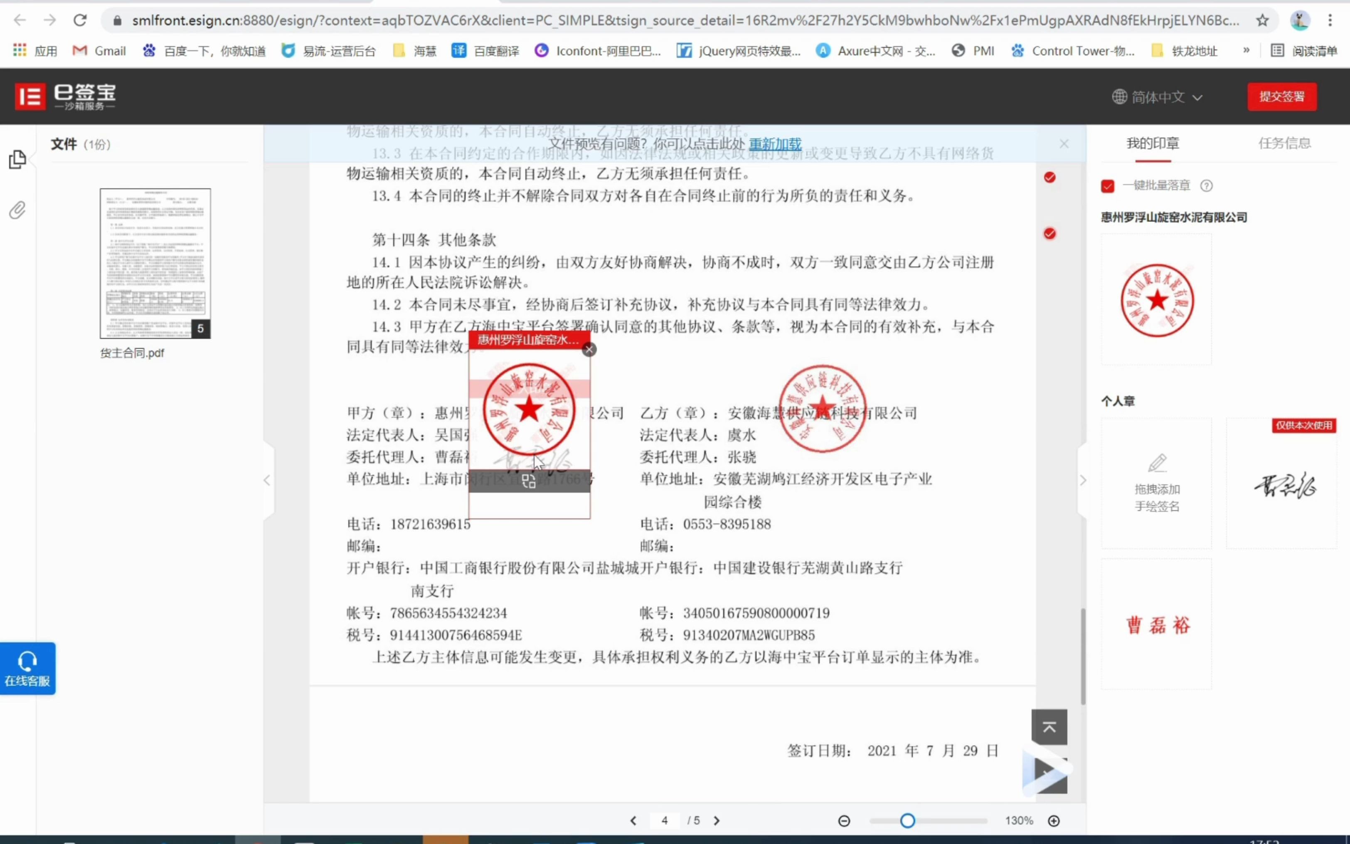
Task: Remove the placed seal with its X button
Action: click(x=589, y=349)
